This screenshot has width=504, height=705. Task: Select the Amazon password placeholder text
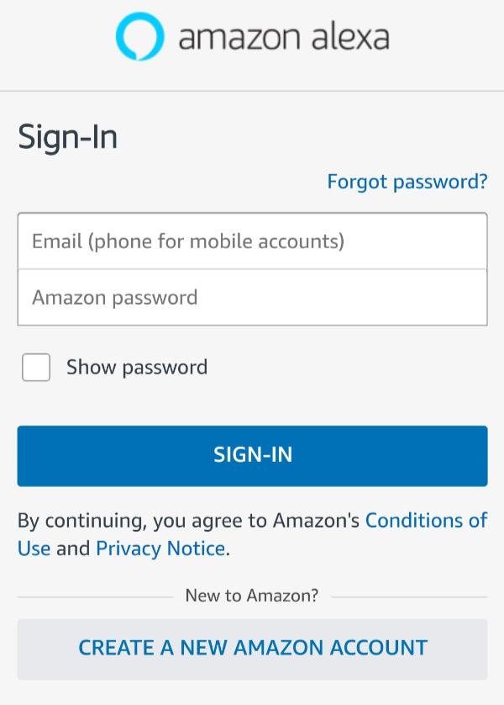point(114,297)
